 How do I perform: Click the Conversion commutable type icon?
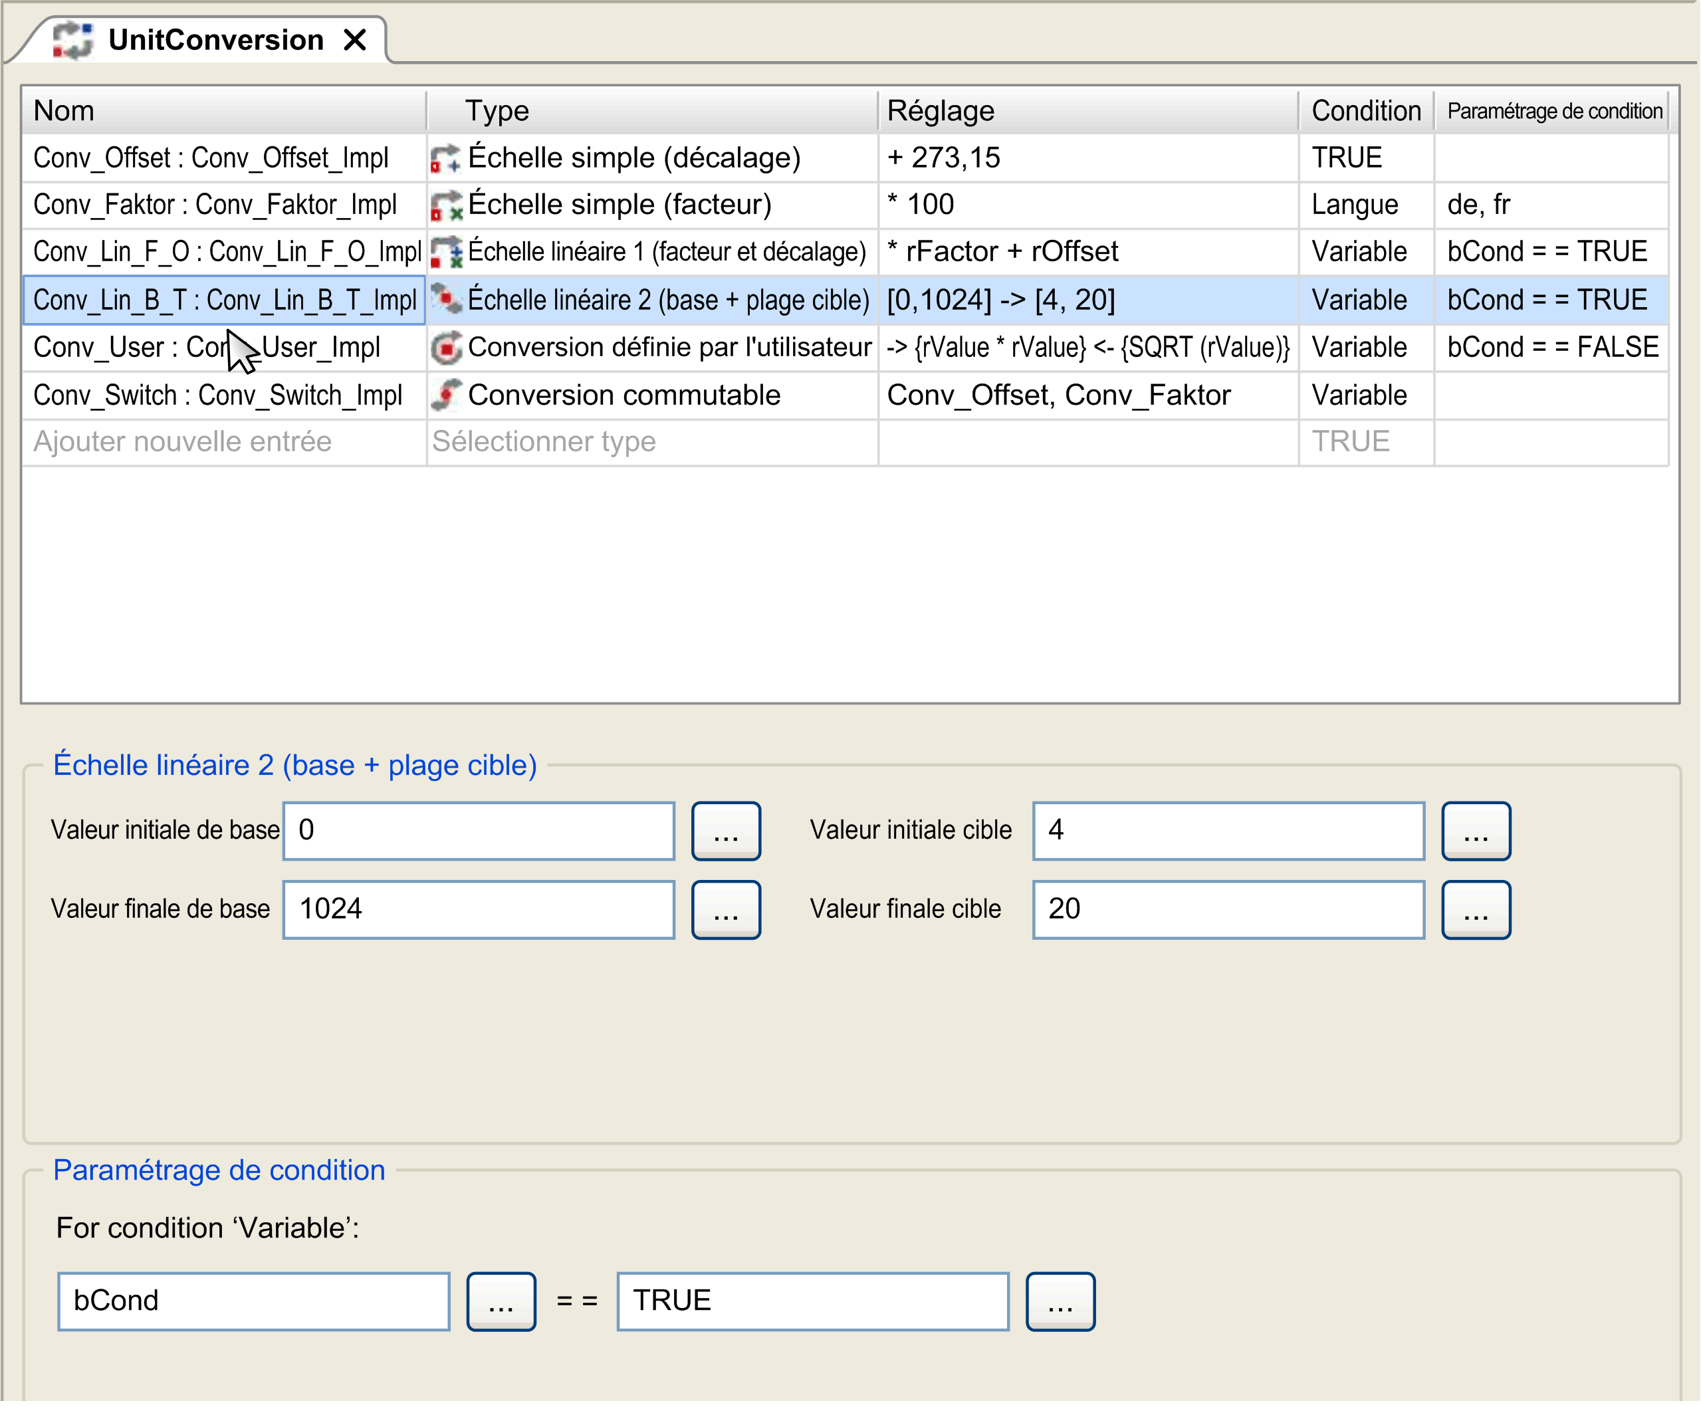[x=445, y=395]
